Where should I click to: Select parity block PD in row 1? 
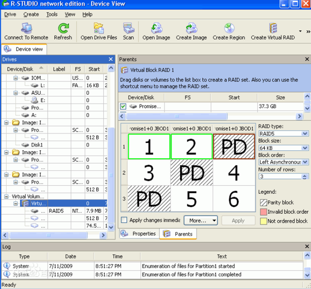pyautogui.click(x=234, y=147)
